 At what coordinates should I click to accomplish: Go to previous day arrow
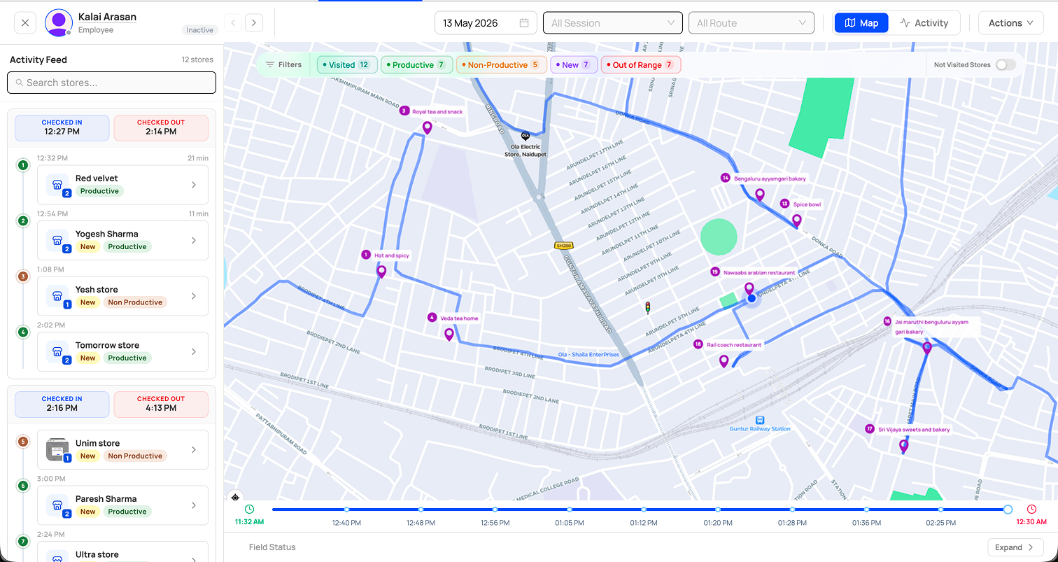(x=233, y=23)
